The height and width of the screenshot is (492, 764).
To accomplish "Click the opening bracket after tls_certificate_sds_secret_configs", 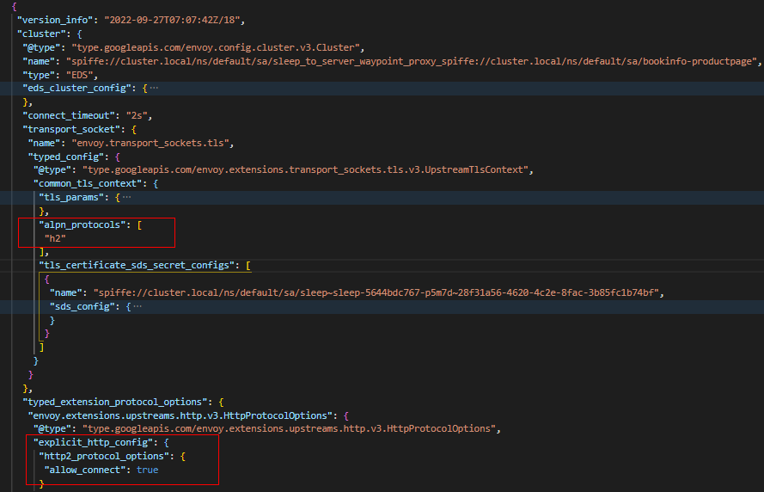I will [x=248, y=265].
